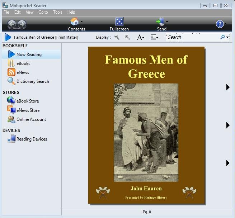The height and width of the screenshot is (218, 235).
Task: Click the forward navigation arrow
Action: 22,24
